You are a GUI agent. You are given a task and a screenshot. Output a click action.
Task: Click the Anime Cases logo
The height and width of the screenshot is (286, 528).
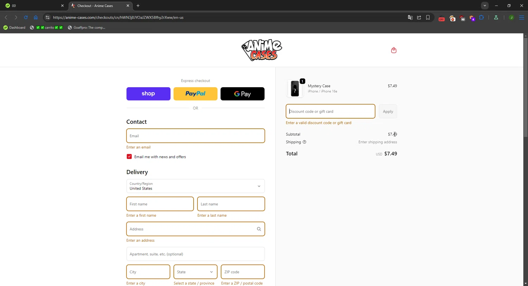[x=262, y=50]
